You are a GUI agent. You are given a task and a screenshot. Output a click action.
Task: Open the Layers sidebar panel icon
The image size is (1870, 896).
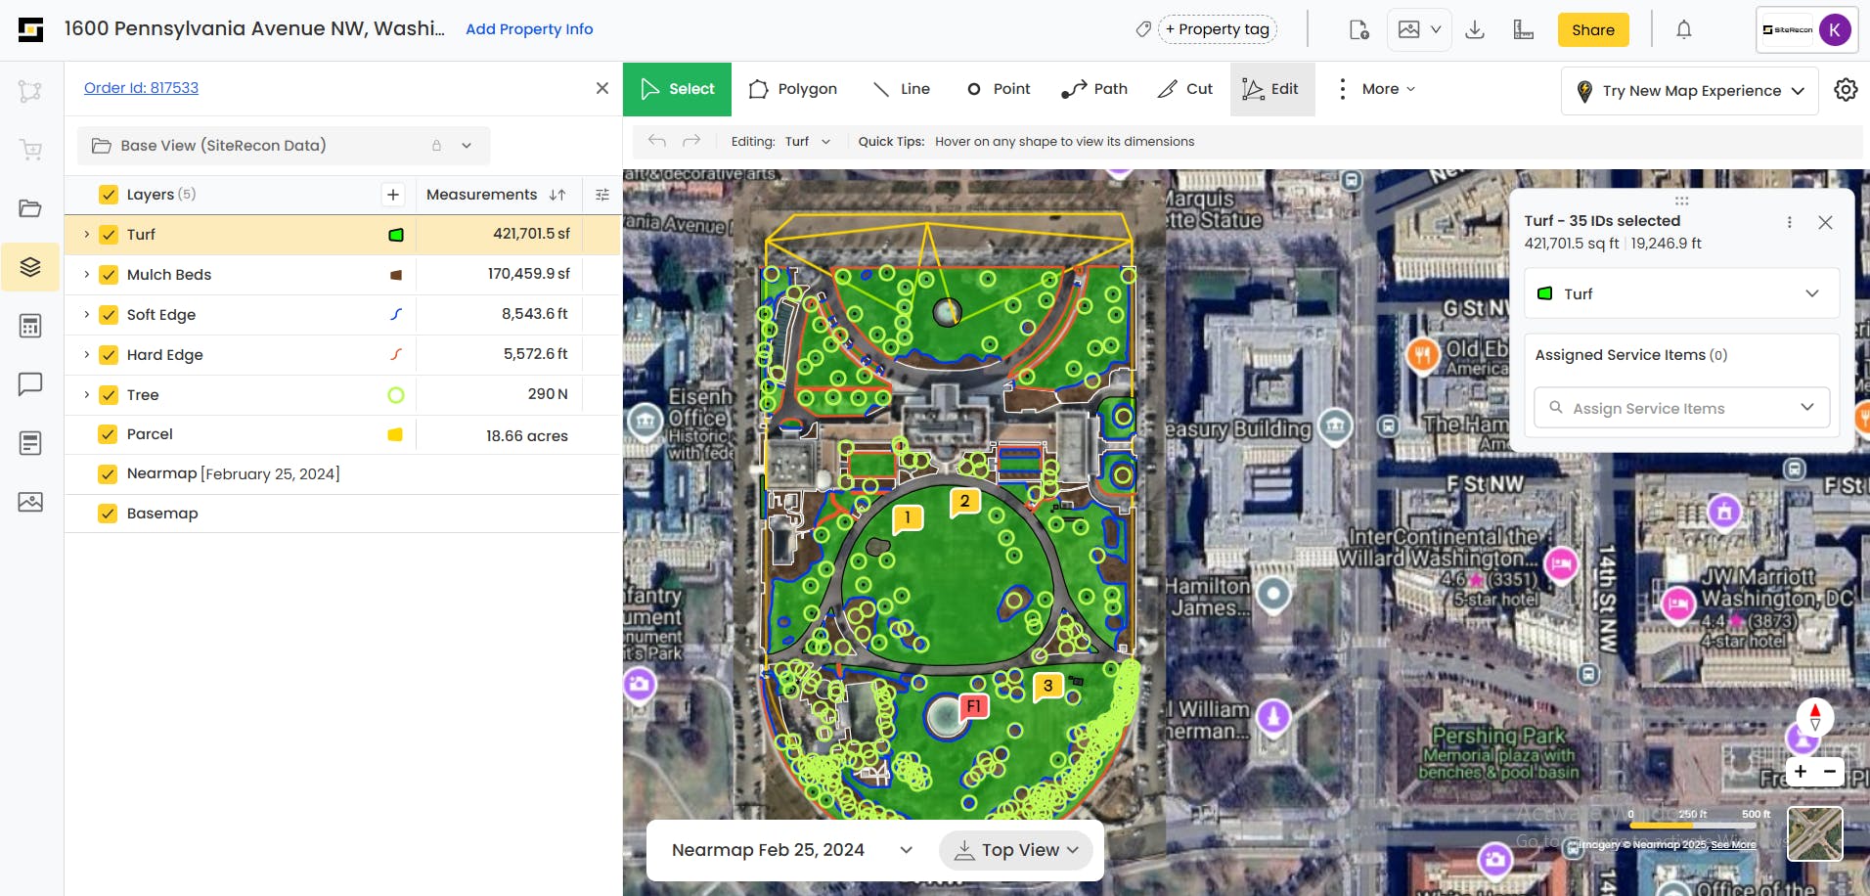tap(30, 267)
